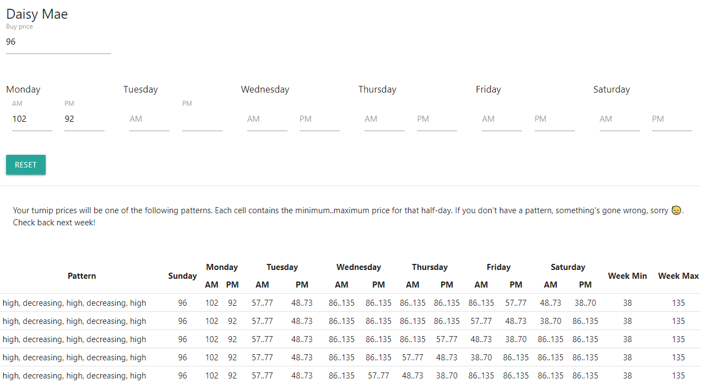The width and height of the screenshot is (701, 384).
Task: Click the Wednesday column header in table
Action: pos(358,267)
